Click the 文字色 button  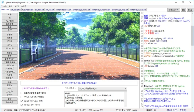click(x=9, y=75)
